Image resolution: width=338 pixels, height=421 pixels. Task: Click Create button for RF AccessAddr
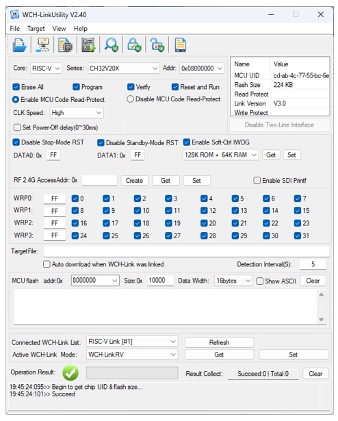point(134,181)
